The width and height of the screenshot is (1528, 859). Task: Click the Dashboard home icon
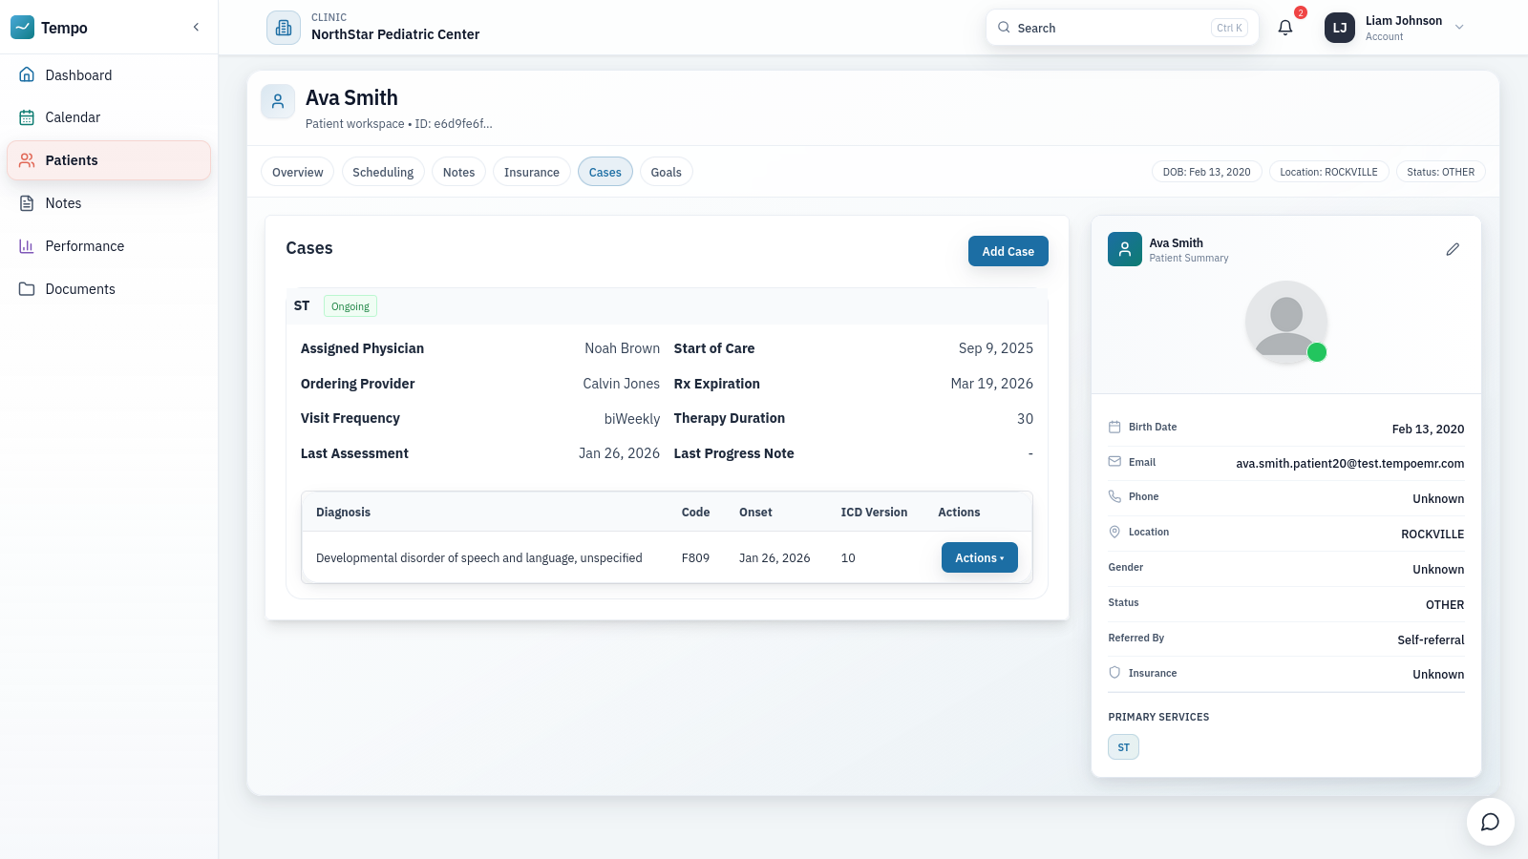click(27, 74)
